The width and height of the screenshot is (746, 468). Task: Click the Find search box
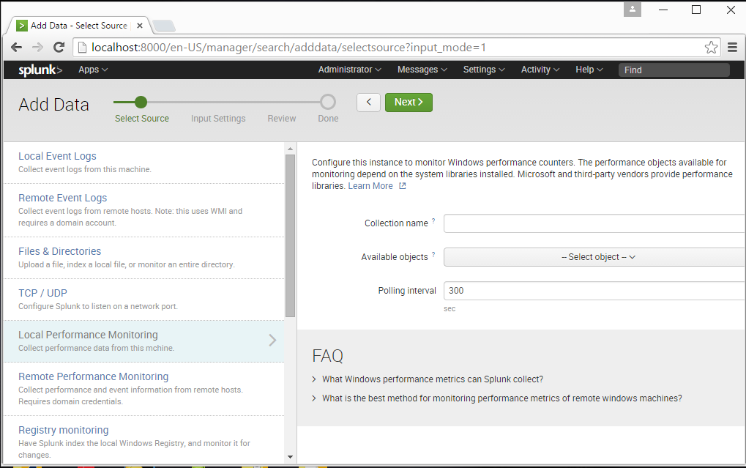coord(674,70)
